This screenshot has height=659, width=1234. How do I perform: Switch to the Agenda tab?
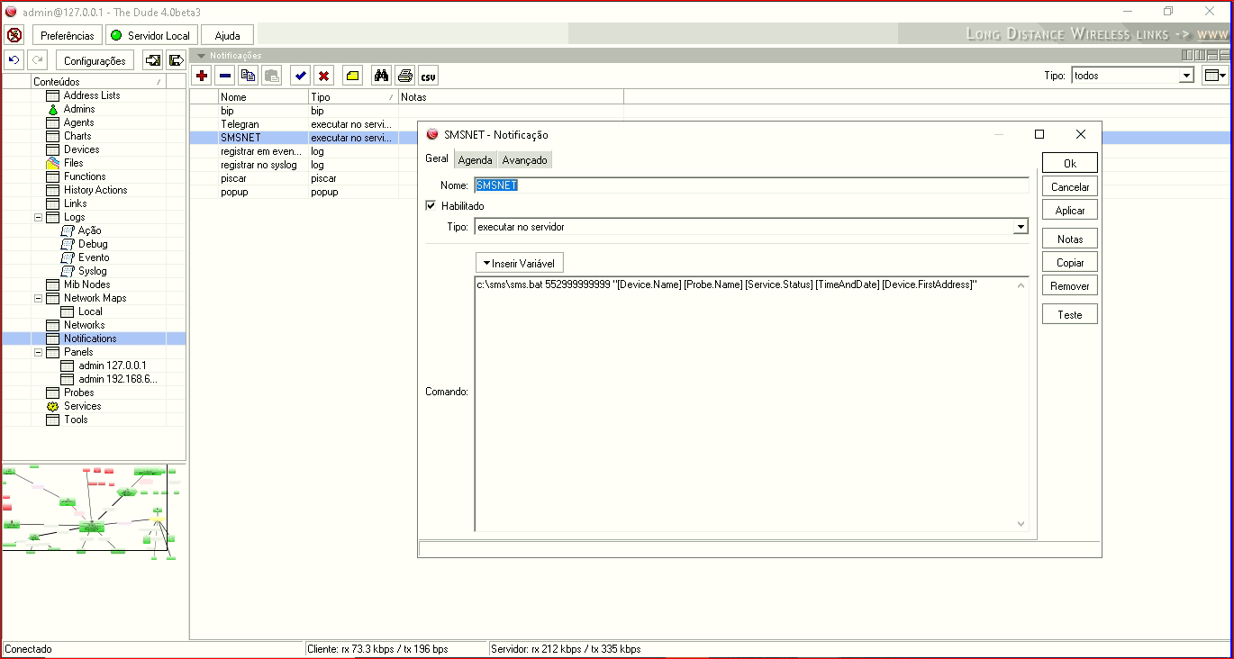click(475, 159)
